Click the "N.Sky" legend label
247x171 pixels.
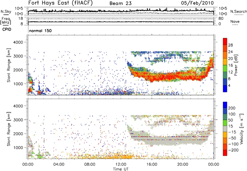click(6, 11)
